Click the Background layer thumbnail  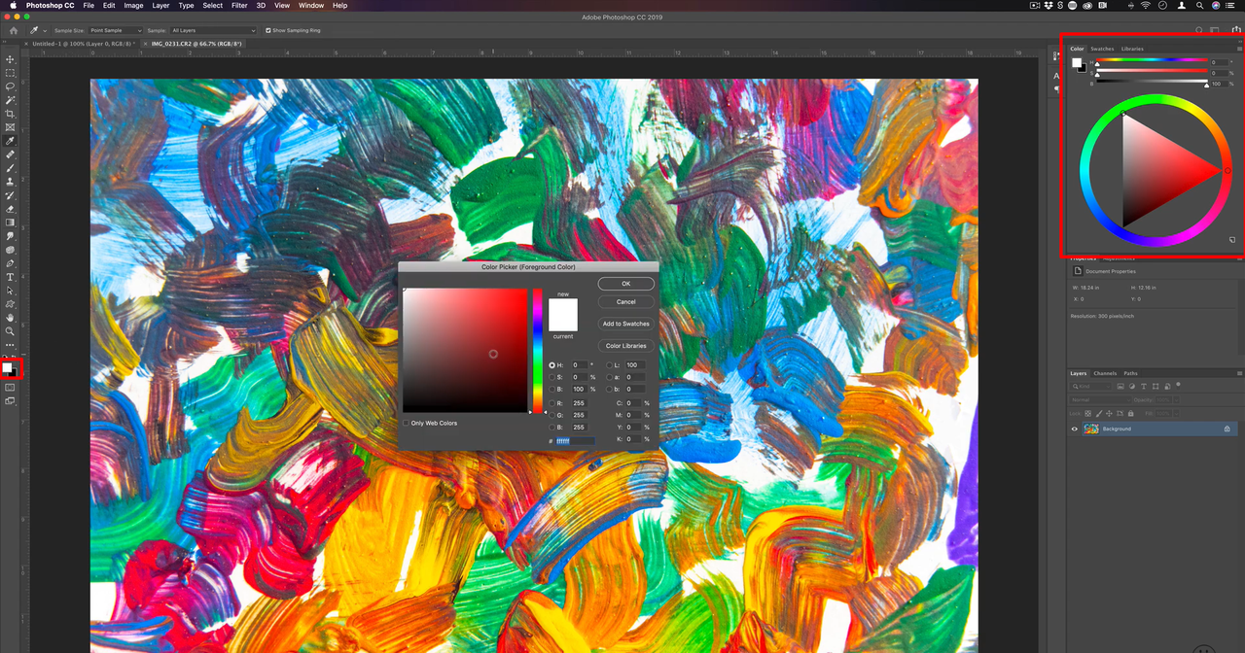[1091, 429]
